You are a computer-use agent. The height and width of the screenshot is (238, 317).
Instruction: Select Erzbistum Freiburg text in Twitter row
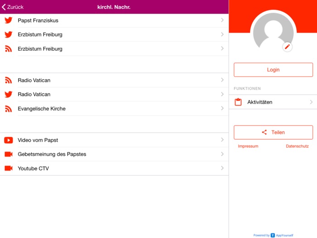(x=40, y=34)
